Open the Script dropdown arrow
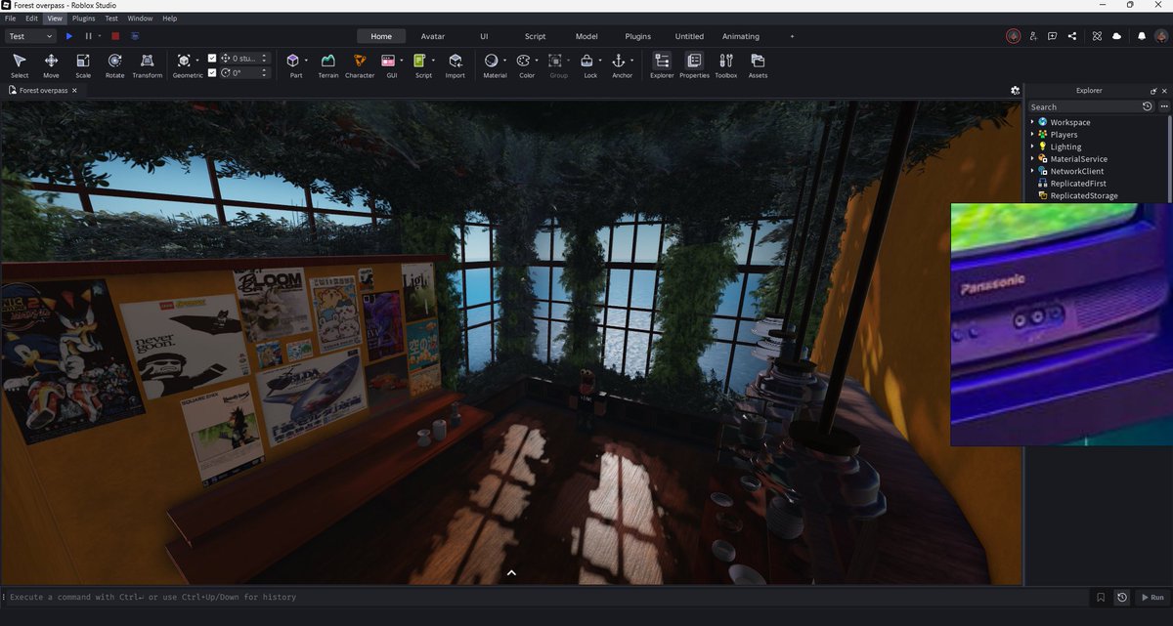The image size is (1173, 626). pos(433,61)
